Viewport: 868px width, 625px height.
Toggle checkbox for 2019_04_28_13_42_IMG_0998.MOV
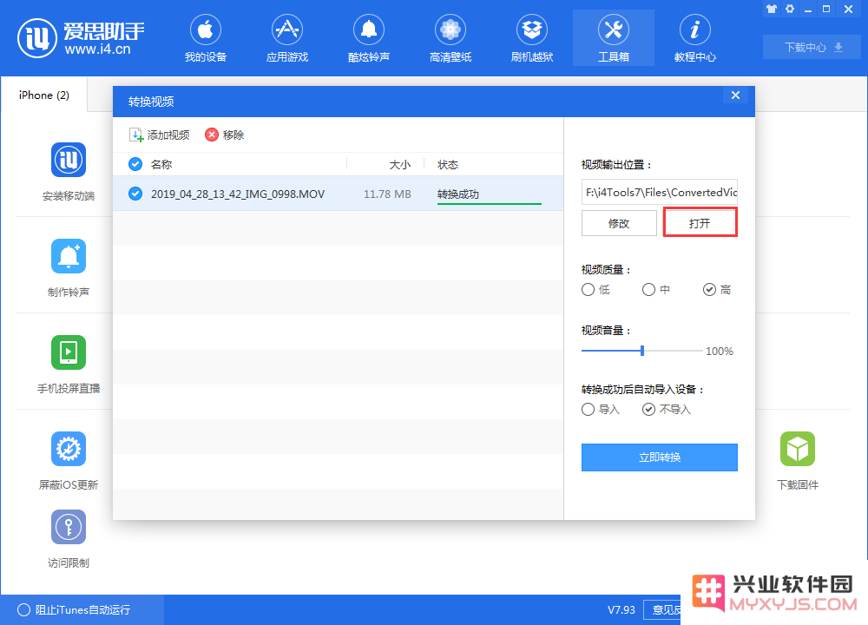coord(135,194)
